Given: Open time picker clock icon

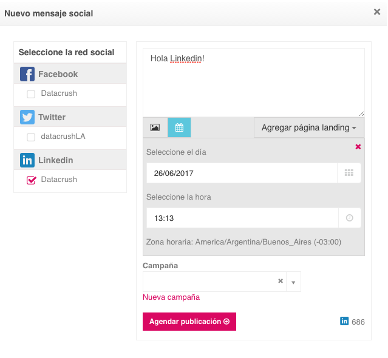Looking at the screenshot, I should tap(349, 218).
